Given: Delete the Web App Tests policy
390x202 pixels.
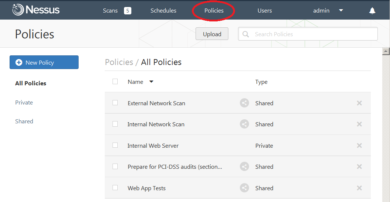Looking at the screenshot, I should click(x=359, y=188).
